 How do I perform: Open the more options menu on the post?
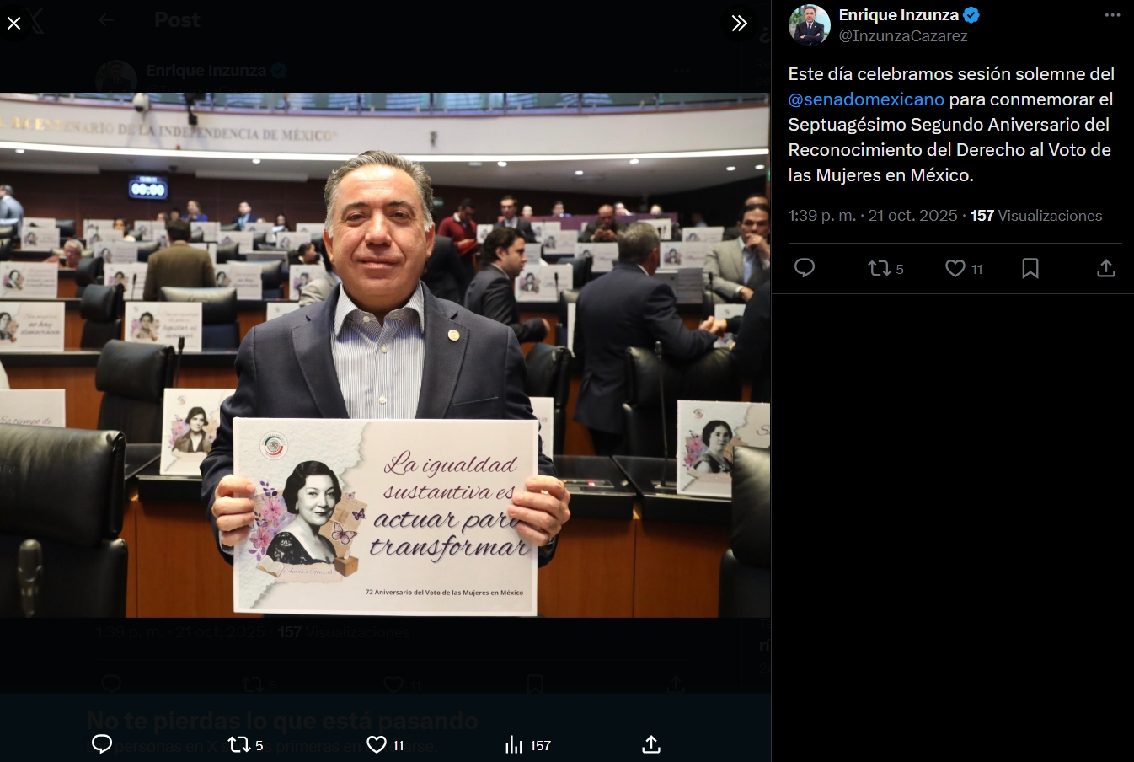point(1113,15)
